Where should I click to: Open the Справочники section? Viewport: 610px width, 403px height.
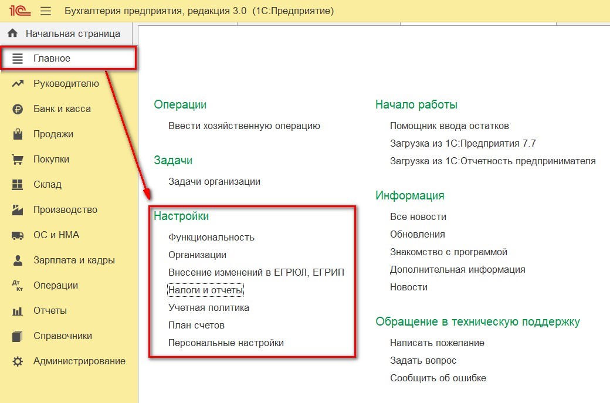[69, 336]
